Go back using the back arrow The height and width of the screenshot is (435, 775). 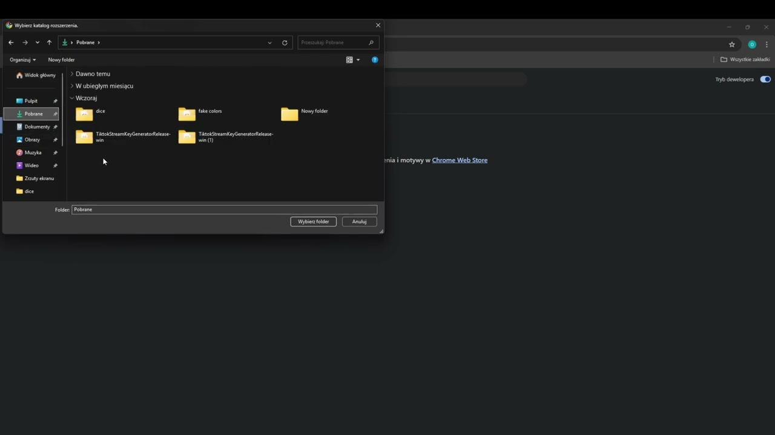point(11,42)
